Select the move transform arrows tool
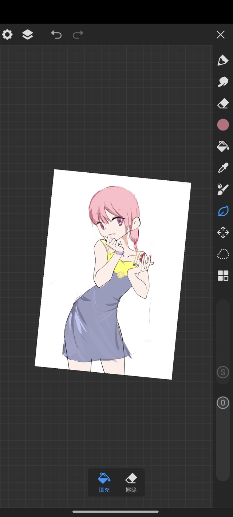The image size is (233, 517). click(223, 232)
